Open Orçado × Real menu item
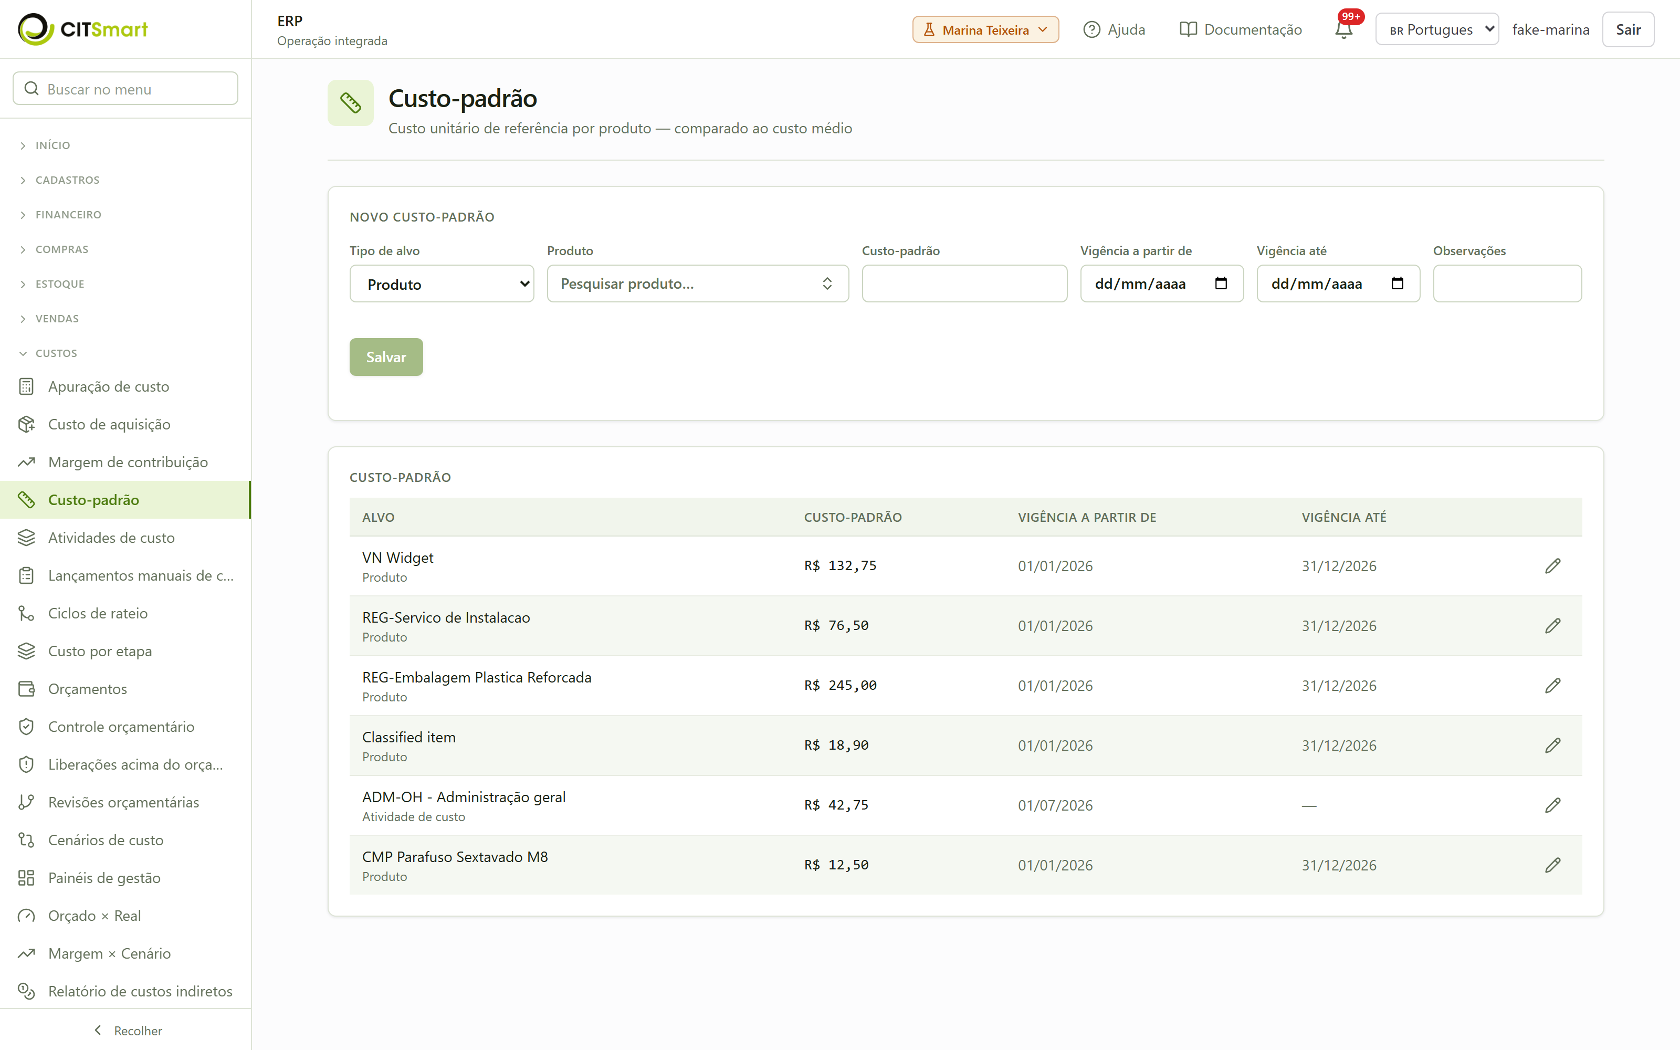 tap(125, 915)
